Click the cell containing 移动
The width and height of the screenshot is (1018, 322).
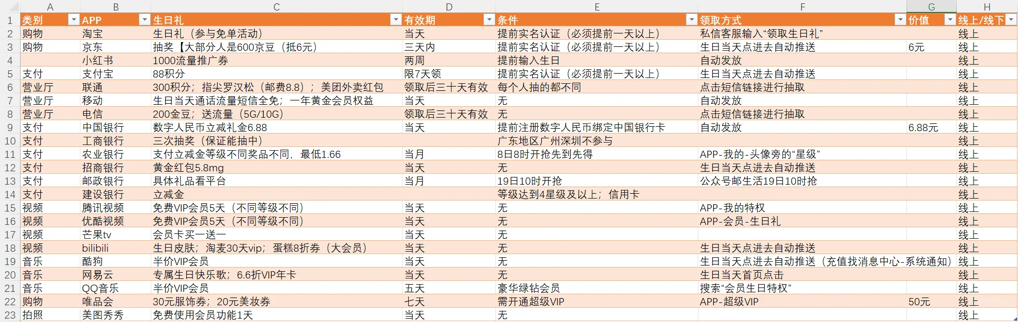(115, 100)
